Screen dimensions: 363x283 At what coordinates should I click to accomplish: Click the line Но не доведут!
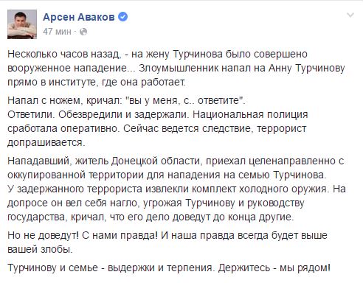(x=43, y=236)
